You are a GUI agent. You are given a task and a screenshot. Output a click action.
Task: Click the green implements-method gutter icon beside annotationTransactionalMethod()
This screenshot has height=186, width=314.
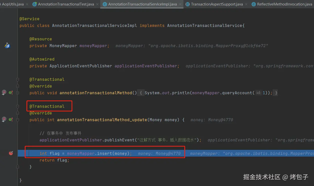[x=11, y=93]
